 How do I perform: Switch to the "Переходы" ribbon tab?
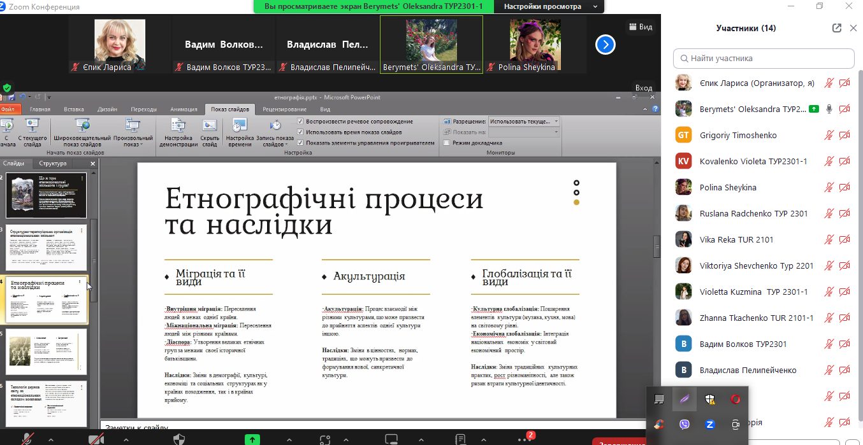coord(143,109)
